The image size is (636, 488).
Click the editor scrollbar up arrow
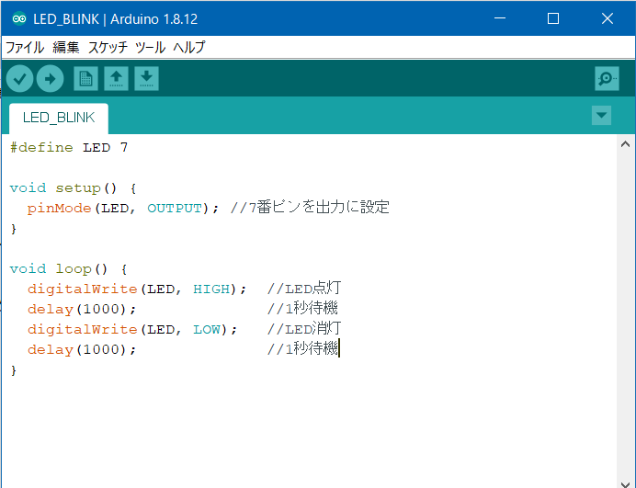[626, 144]
